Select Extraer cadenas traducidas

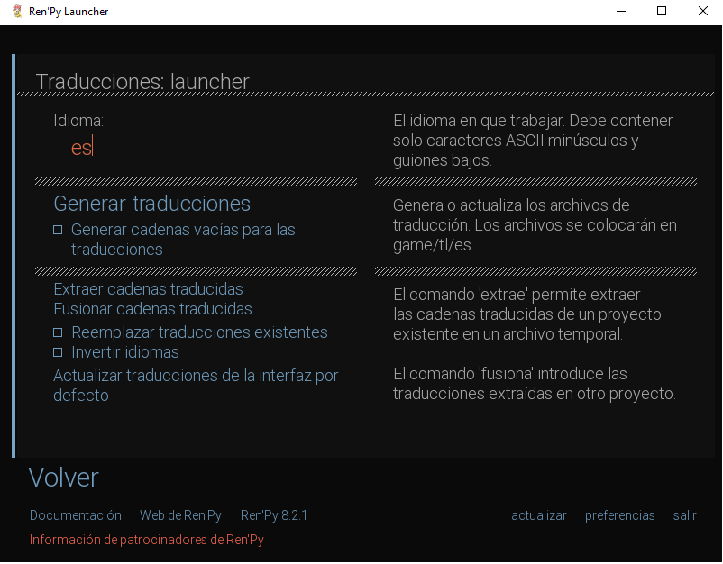(x=148, y=289)
